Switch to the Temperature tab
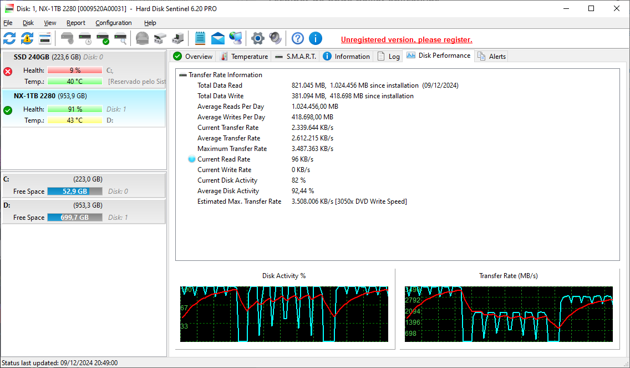Screen dimensions: 630x368 [244, 56]
